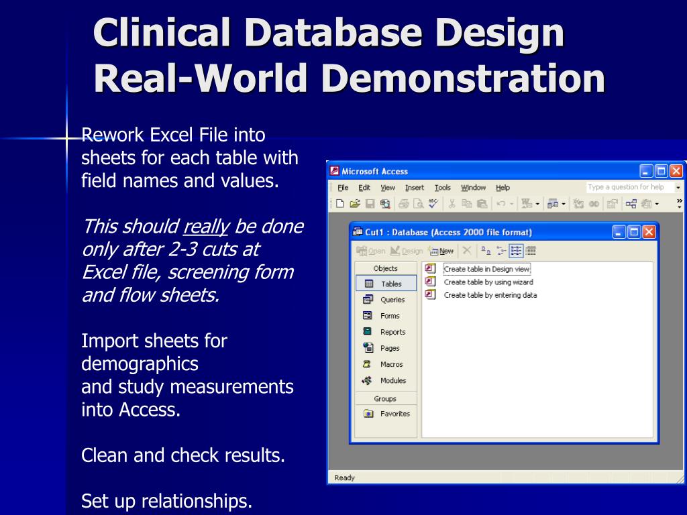Click the Objects group header
This screenshot has width=687, height=515.
pos(386,268)
